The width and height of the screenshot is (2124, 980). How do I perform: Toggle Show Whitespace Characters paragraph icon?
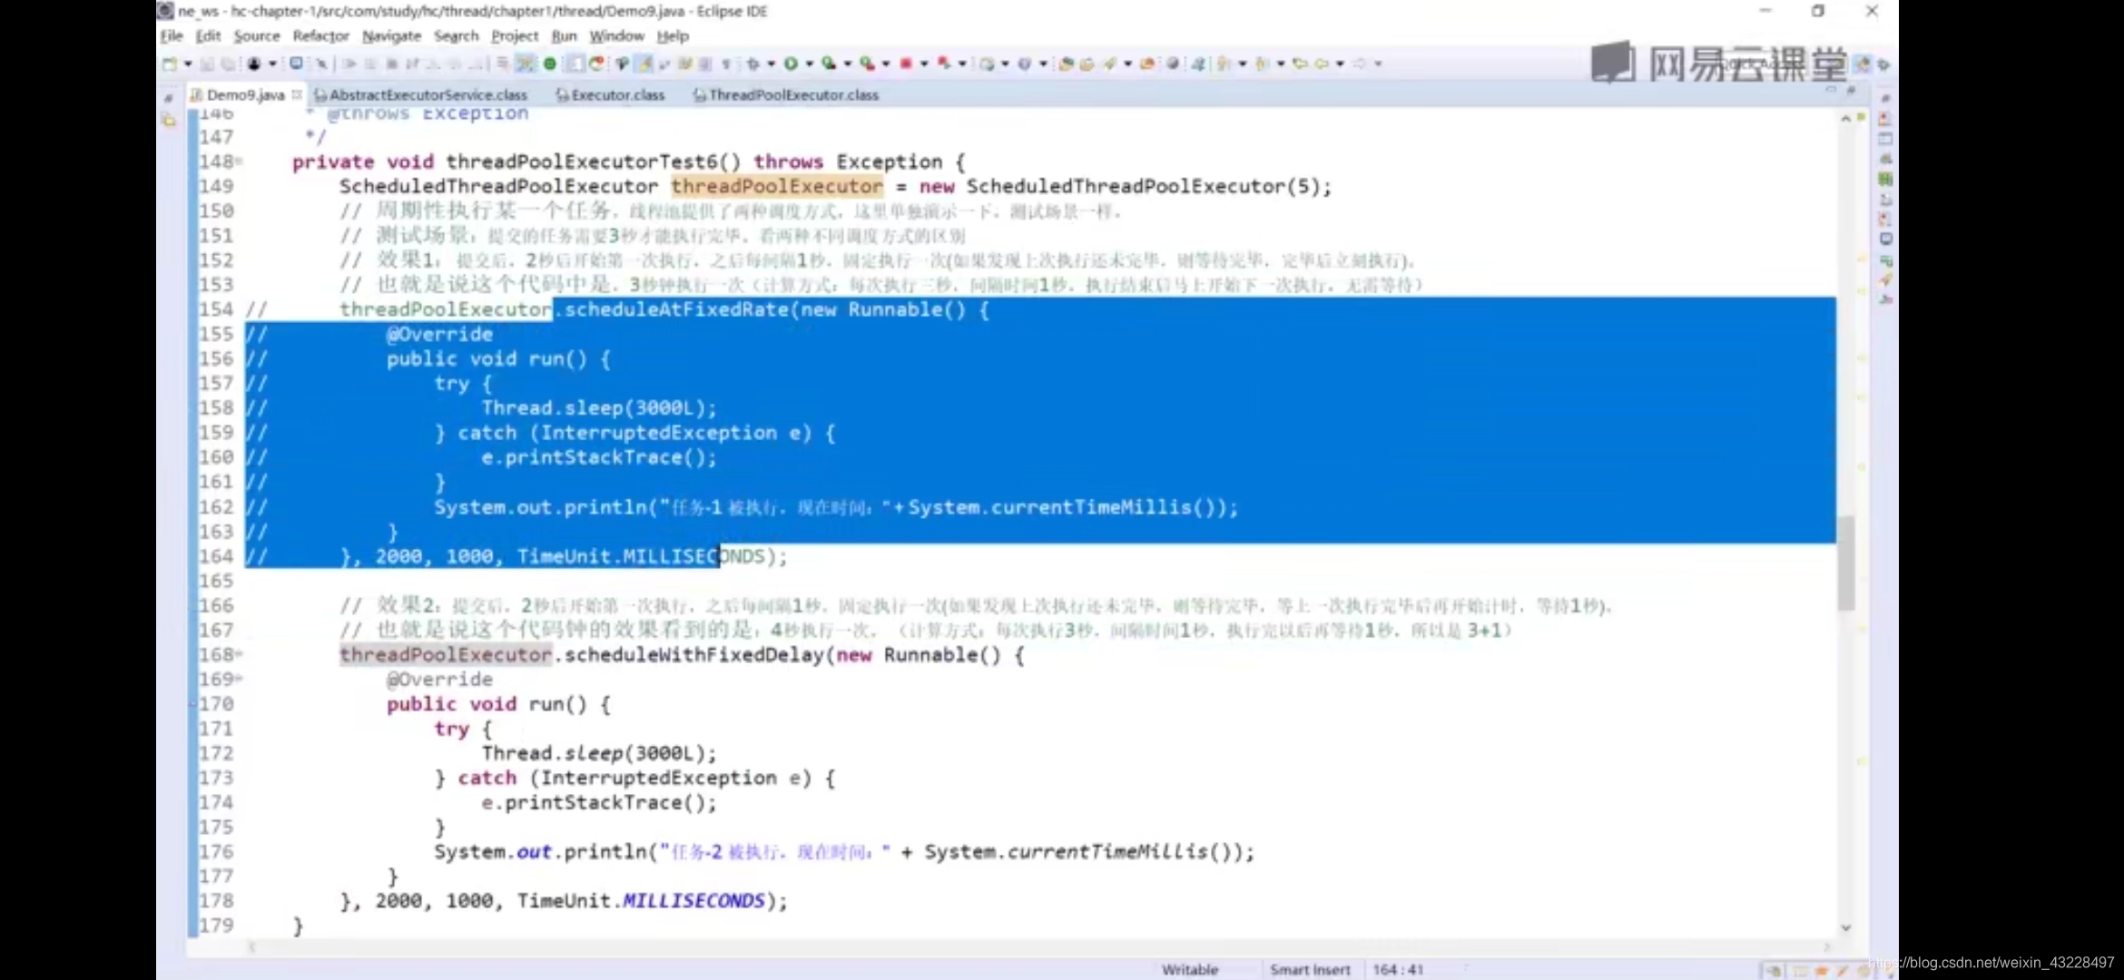point(726,64)
